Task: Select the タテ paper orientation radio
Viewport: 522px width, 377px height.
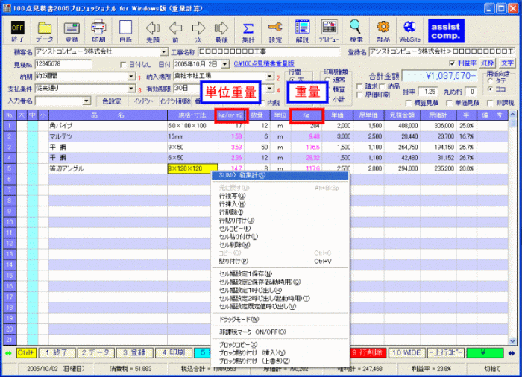Action: coord(490,81)
